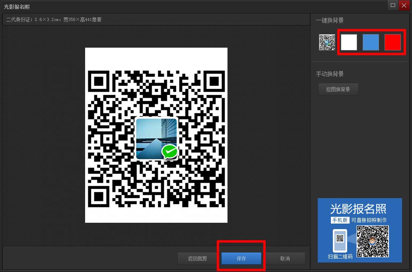412x272 pixels.
Task: Click the 手动换背景 heading
Action: click(330, 74)
